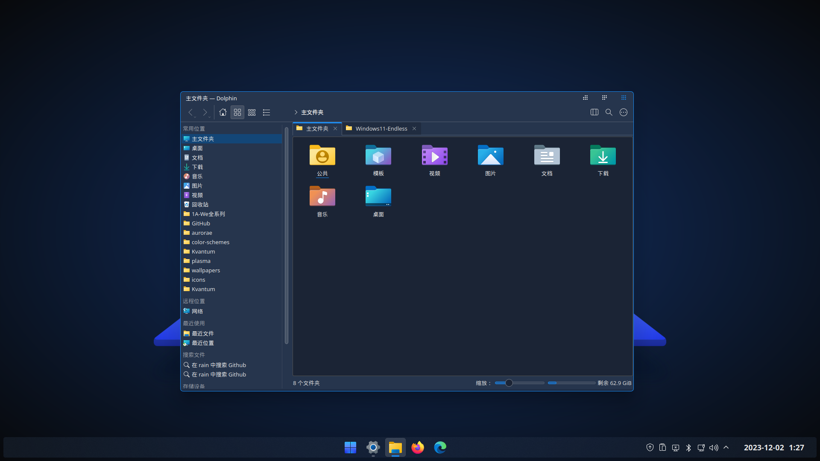The width and height of the screenshot is (820, 461).
Task: Click the 2023-12-02 1:27 clock
Action: click(x=774, y=447)
